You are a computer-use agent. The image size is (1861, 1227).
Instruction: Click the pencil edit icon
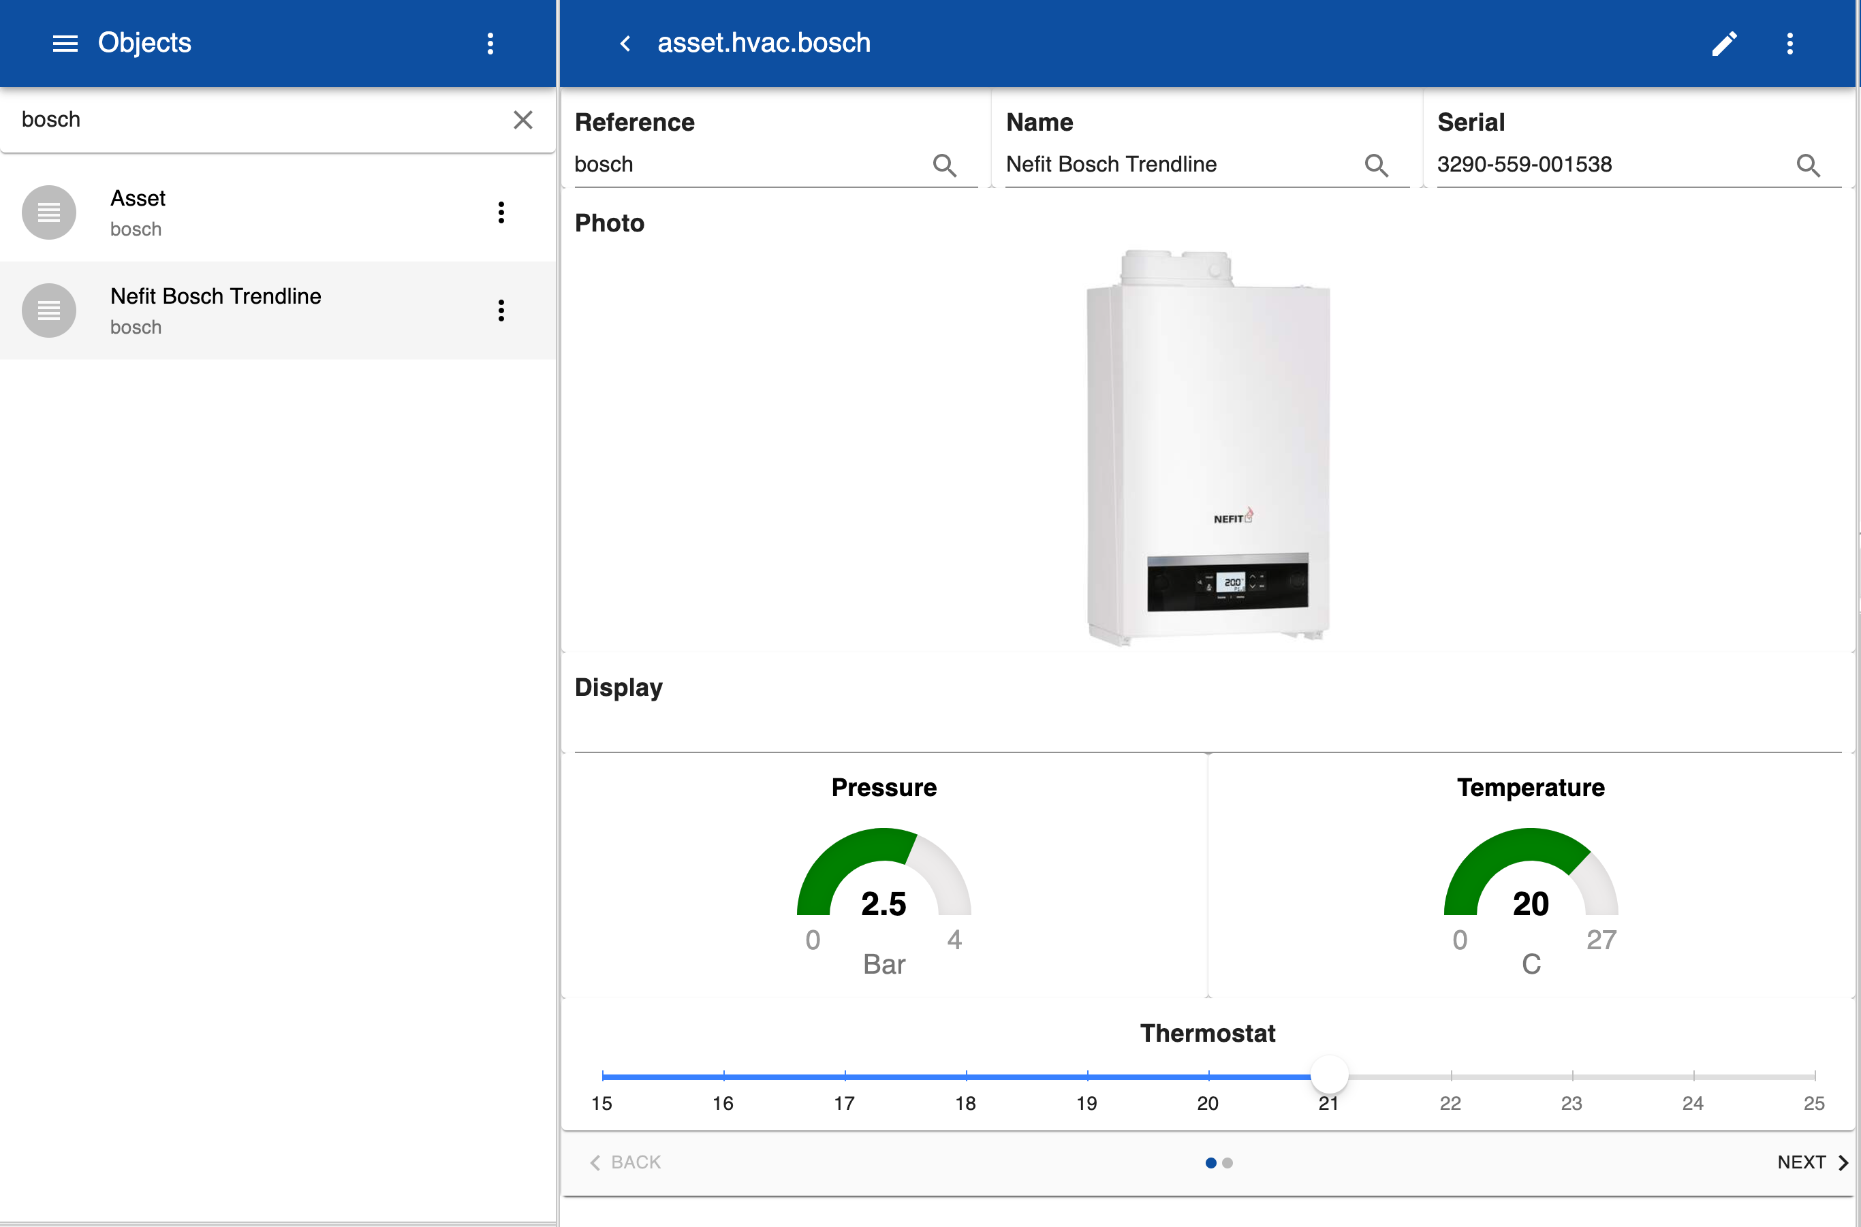1724,44
